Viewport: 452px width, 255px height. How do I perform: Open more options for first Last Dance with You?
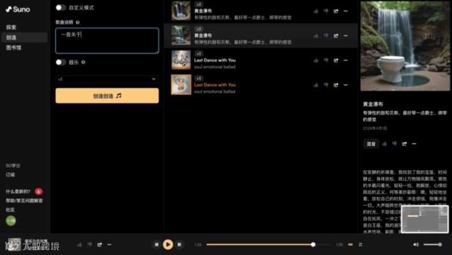click(x=346, y=61)
